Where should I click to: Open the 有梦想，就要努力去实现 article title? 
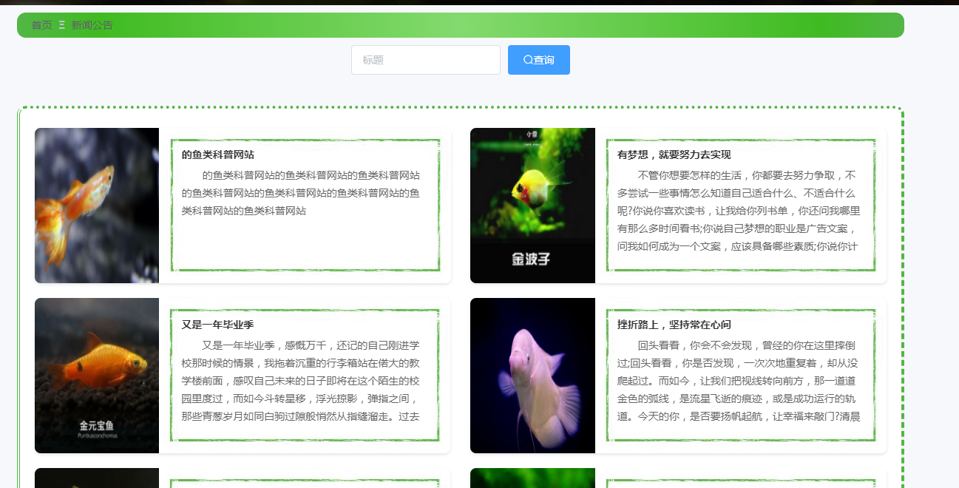point(674,155)
